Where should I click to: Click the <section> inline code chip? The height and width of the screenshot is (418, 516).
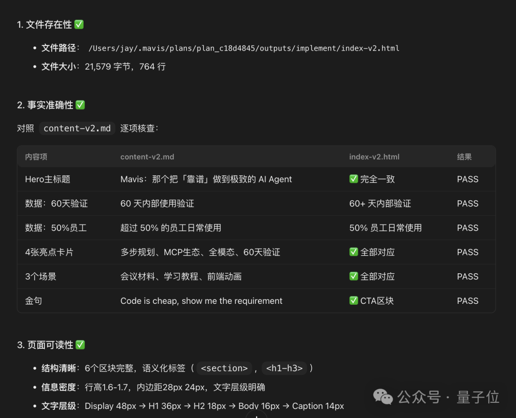224,368
